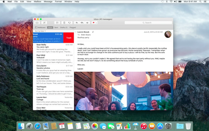Screen dimensions: 209x131
Task: Open Maps from the Dock
Action: pyautogui.click(x=86, y=126)
